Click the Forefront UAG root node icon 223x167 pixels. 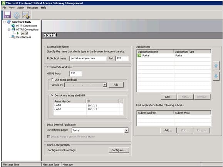pos(9,22)
